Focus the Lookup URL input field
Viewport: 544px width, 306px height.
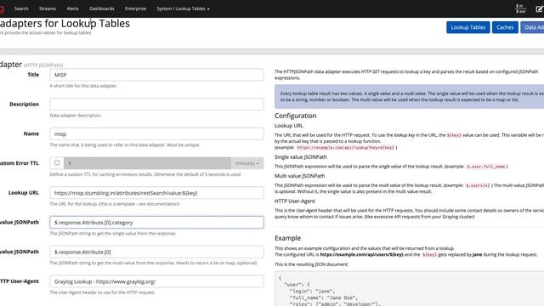156,193
